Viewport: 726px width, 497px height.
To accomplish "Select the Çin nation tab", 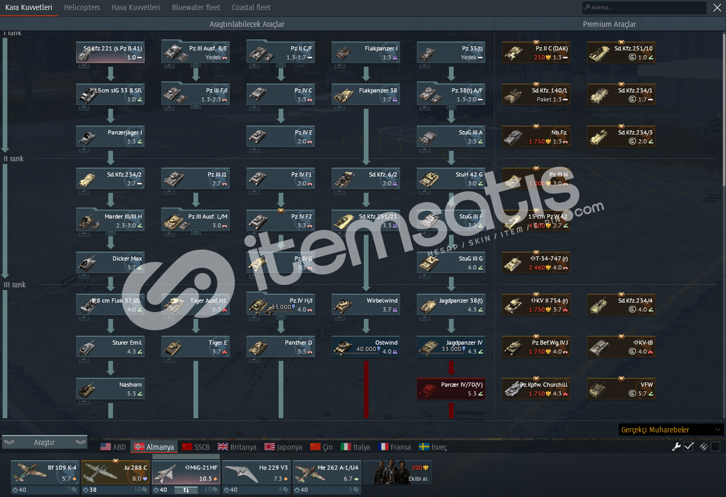I will coord(322,447).
